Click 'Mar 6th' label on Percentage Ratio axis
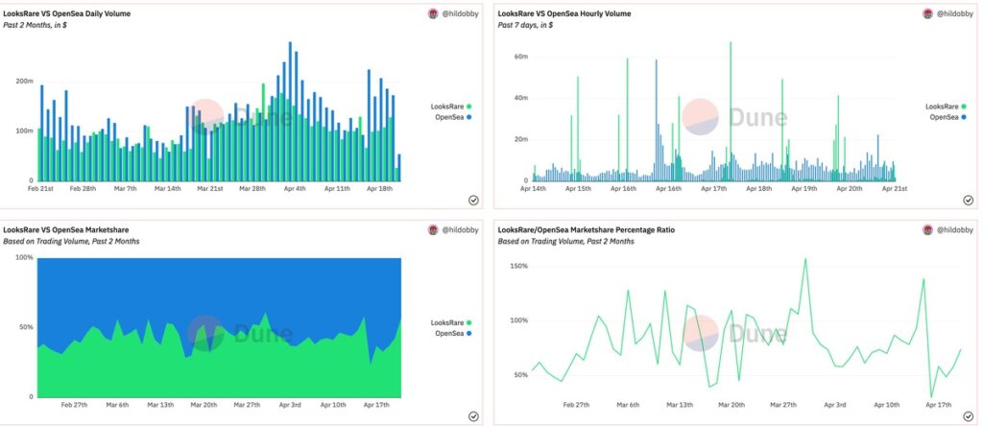Image resolution: width=983 pixels, height=426 pixels. 628,405
